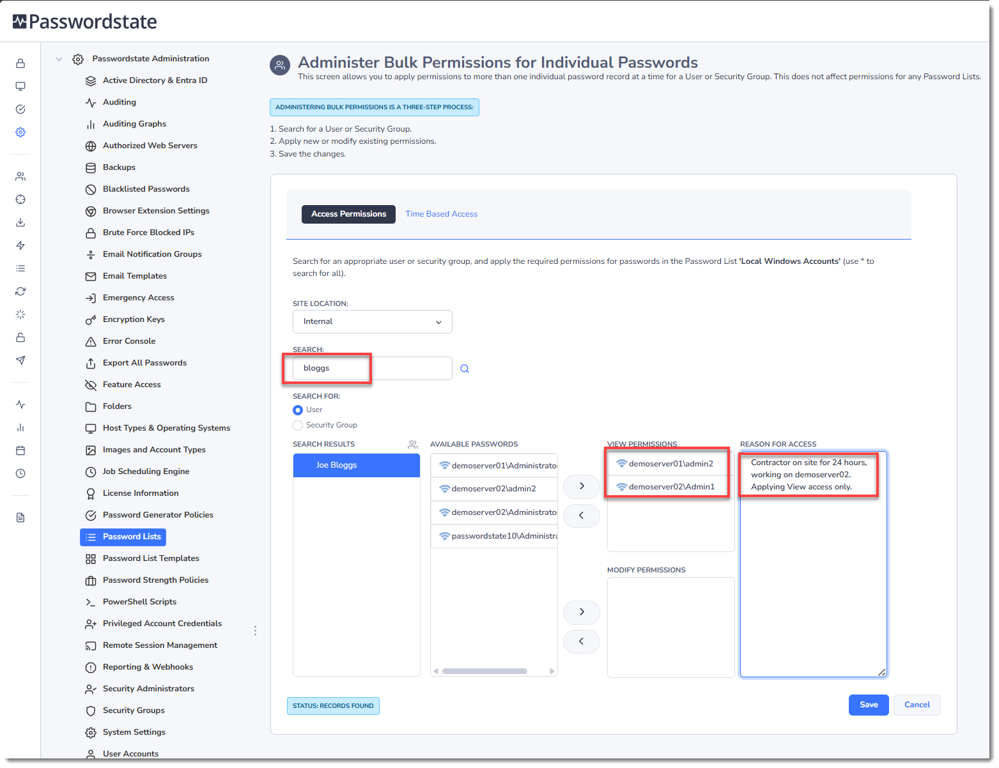Screen dimensions: 999x768
Task: Open Backups in the administration menu
Action: pos(119,167)
